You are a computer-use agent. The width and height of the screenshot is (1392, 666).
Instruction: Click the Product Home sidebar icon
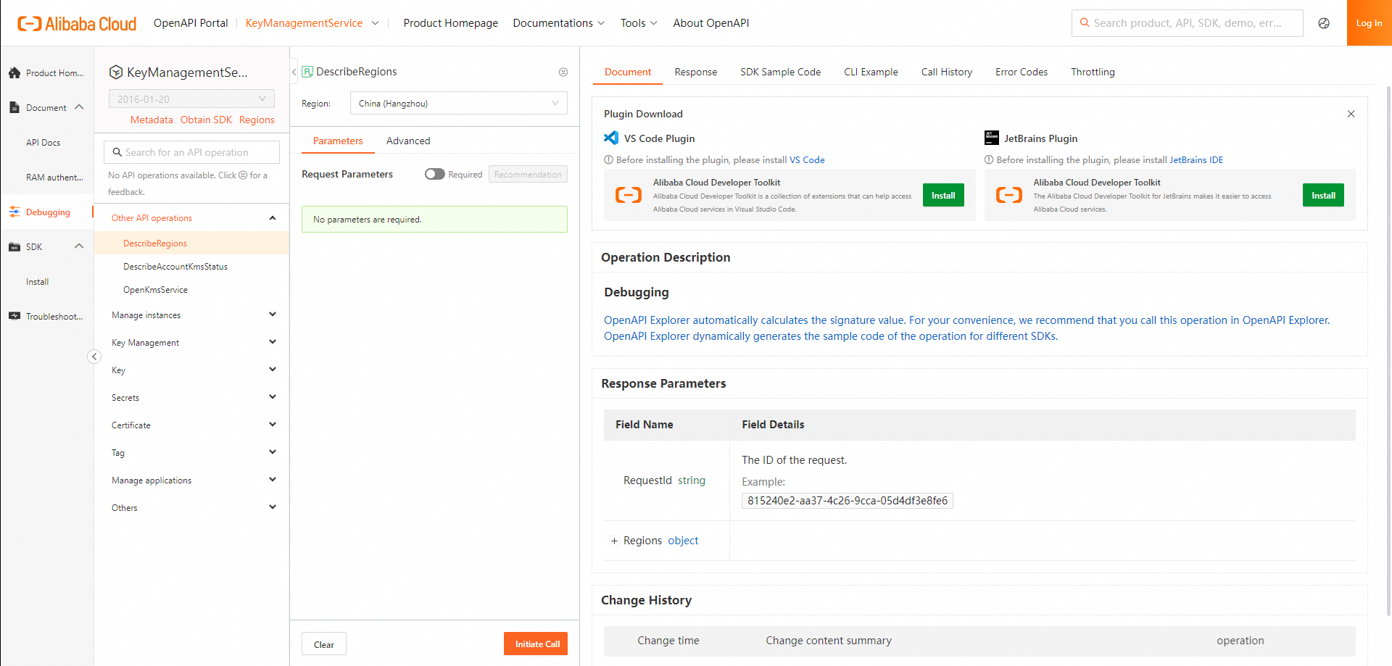point(14,73)
